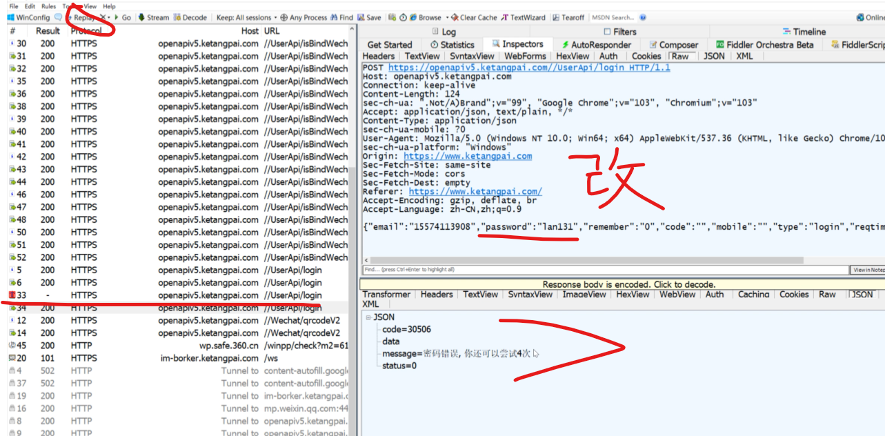Select response ImageView tab

click(584, 295)
